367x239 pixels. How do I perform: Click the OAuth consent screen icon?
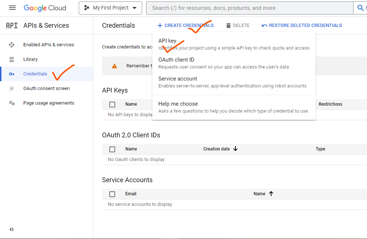point(11,89)
